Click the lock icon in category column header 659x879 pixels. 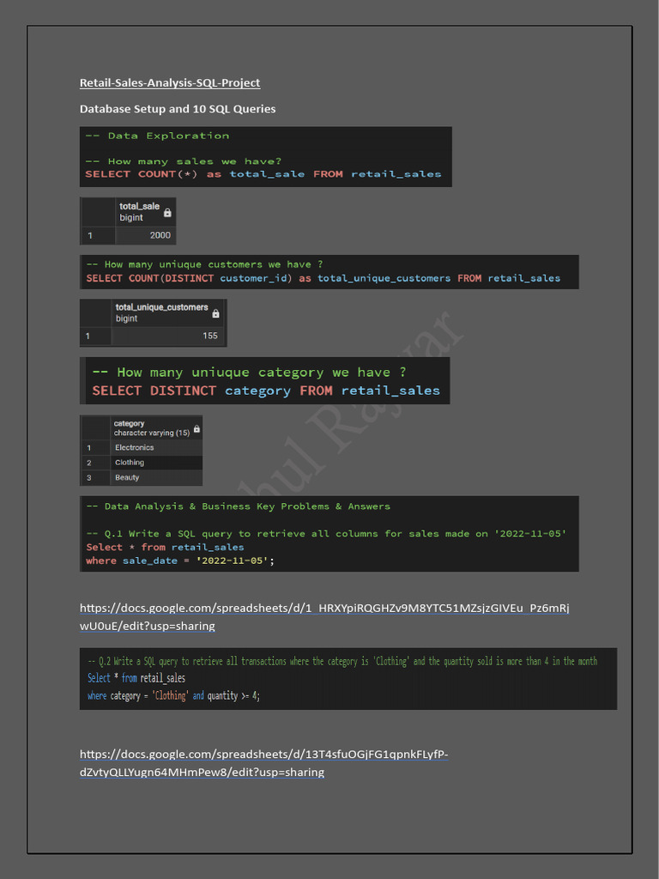coord(196,429)
